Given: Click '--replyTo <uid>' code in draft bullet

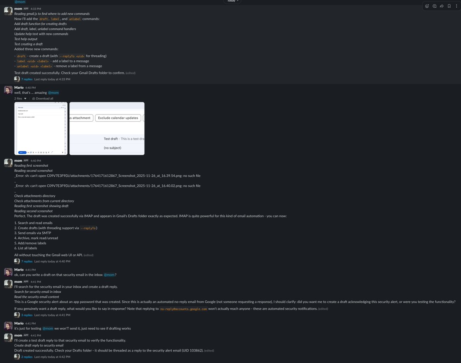Looking at the screenshot, I should click(x=71, y=56).
